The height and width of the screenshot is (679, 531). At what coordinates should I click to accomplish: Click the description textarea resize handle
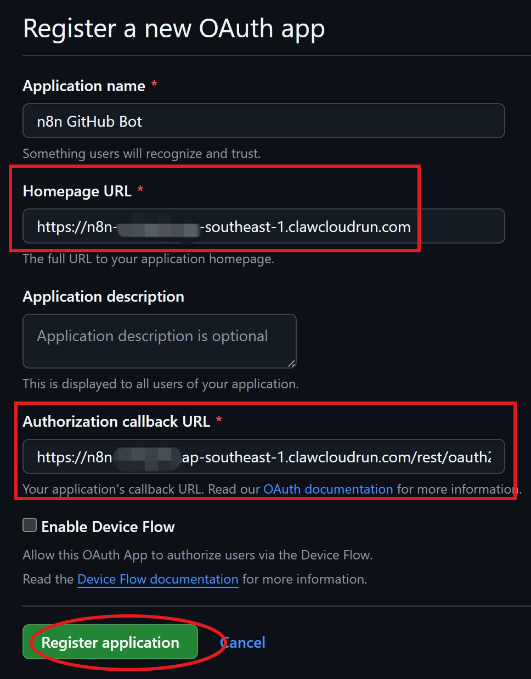pyautogui.click(x=291, y=363)
